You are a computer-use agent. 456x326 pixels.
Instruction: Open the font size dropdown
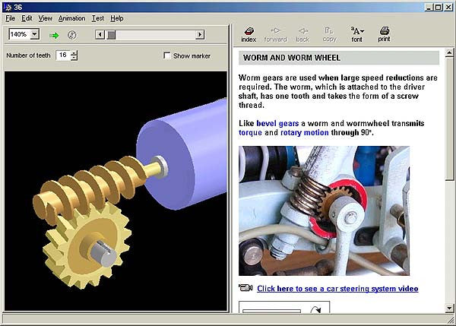pyautogui.click(x=357, y=33)
